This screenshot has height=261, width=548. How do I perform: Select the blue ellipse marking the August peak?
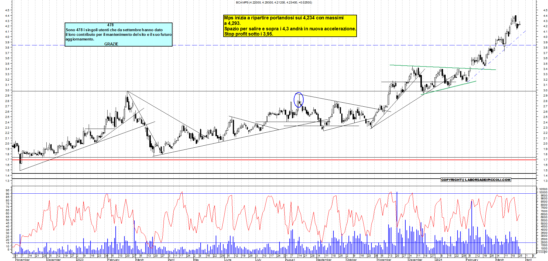[299, 100]
